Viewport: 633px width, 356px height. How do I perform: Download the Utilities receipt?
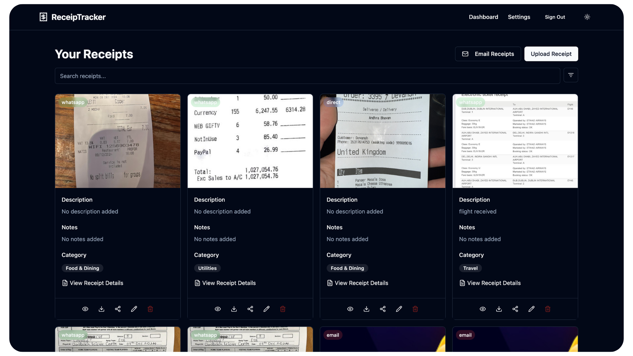coord(234,309)
